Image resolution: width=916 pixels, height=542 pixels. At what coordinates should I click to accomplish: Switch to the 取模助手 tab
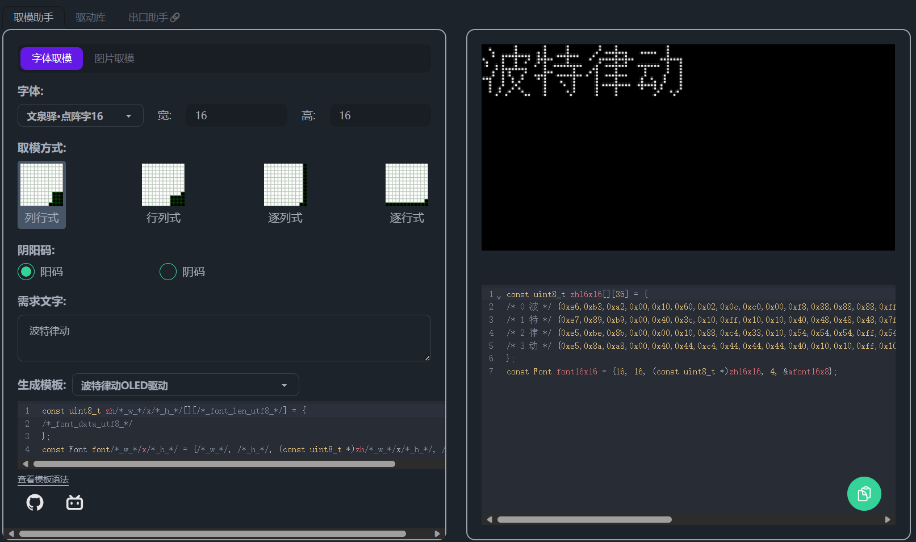point(34,18)
